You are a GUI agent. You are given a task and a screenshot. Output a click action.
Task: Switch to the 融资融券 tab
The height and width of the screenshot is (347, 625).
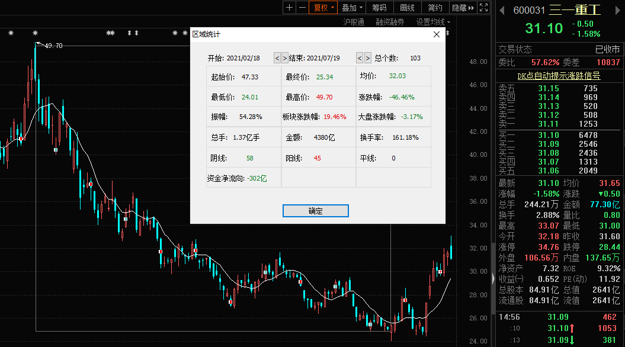(390, 21)
